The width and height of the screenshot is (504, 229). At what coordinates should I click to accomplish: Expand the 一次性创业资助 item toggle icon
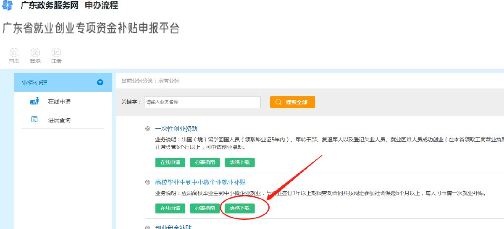coord(147,129)
